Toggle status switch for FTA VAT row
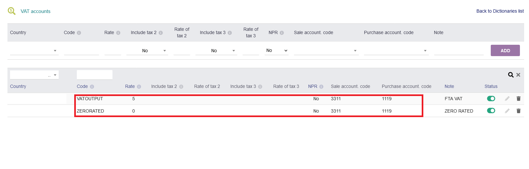The height and width of the screenshot is (169, 529). point(491,99)
